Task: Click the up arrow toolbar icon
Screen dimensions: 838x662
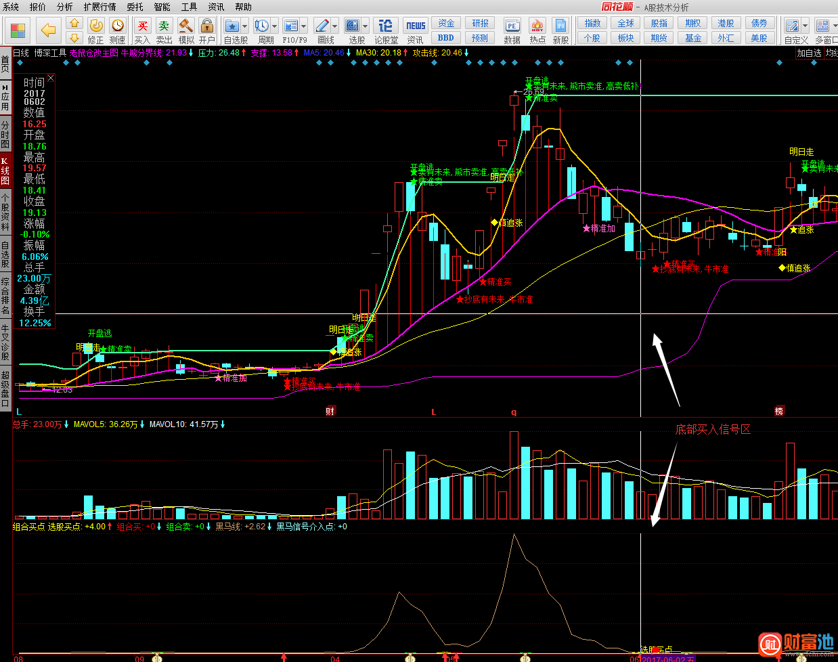Action: pos(75,24)
